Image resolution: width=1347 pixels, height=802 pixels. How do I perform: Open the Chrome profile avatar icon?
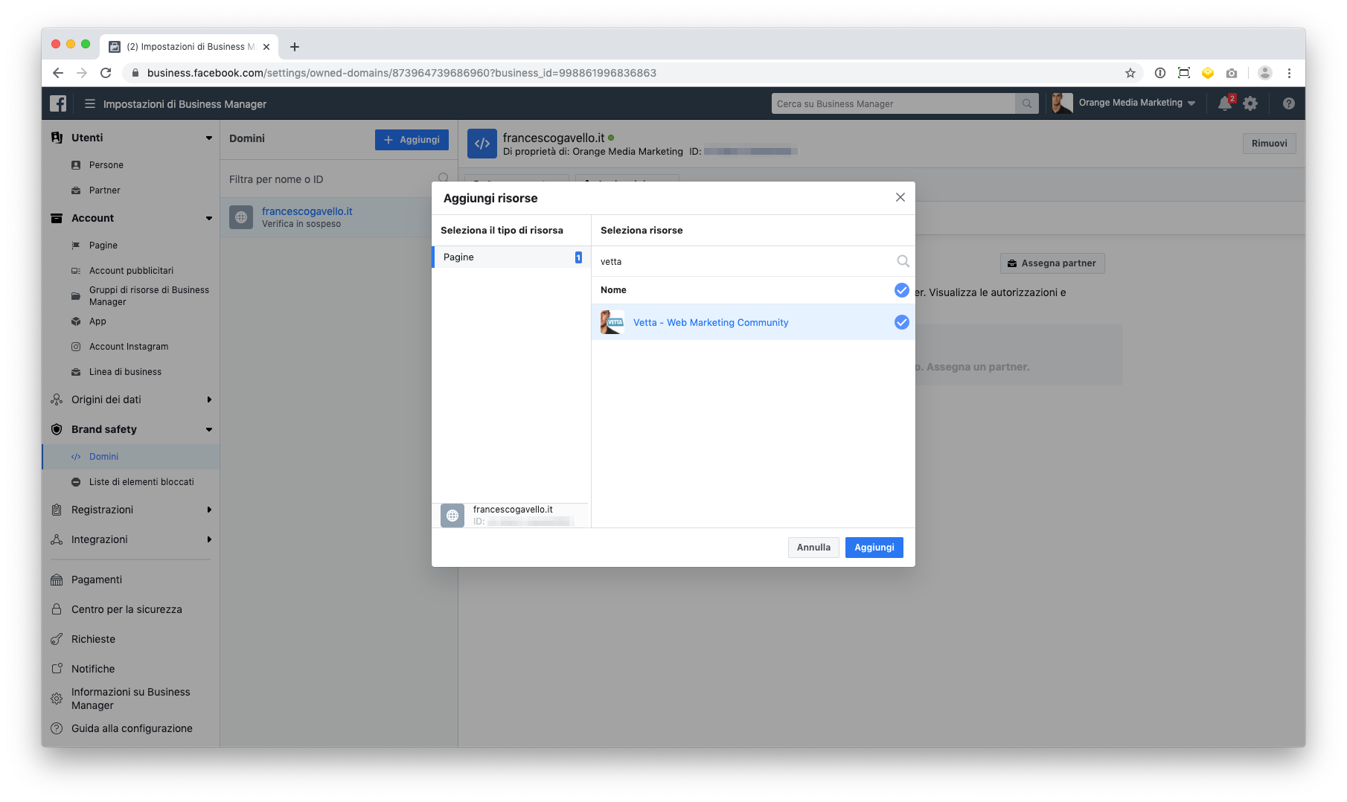tap(1265, 73)
